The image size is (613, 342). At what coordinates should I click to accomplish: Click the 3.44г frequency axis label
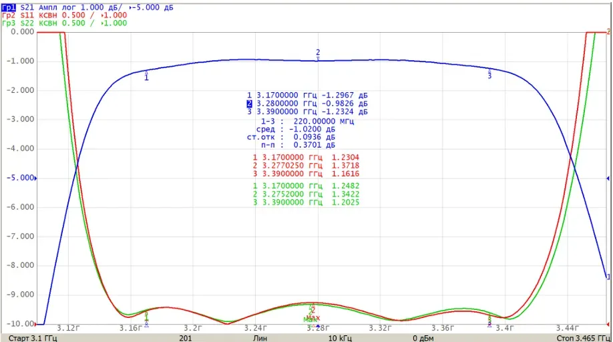click(x=568, y=328)
